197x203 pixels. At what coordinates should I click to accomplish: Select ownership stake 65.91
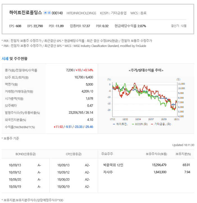[186, 165]
